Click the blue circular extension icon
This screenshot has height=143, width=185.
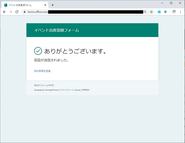pyautogui.click(x=165, y=12)
